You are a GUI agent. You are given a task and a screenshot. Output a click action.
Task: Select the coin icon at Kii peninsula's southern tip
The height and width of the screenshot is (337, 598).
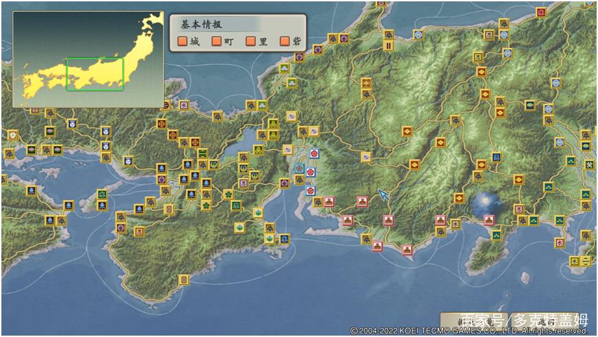tap(184, 279)
